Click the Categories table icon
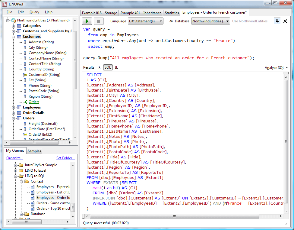The height and width of the screenshot is (230, 294). coord(19,26)
